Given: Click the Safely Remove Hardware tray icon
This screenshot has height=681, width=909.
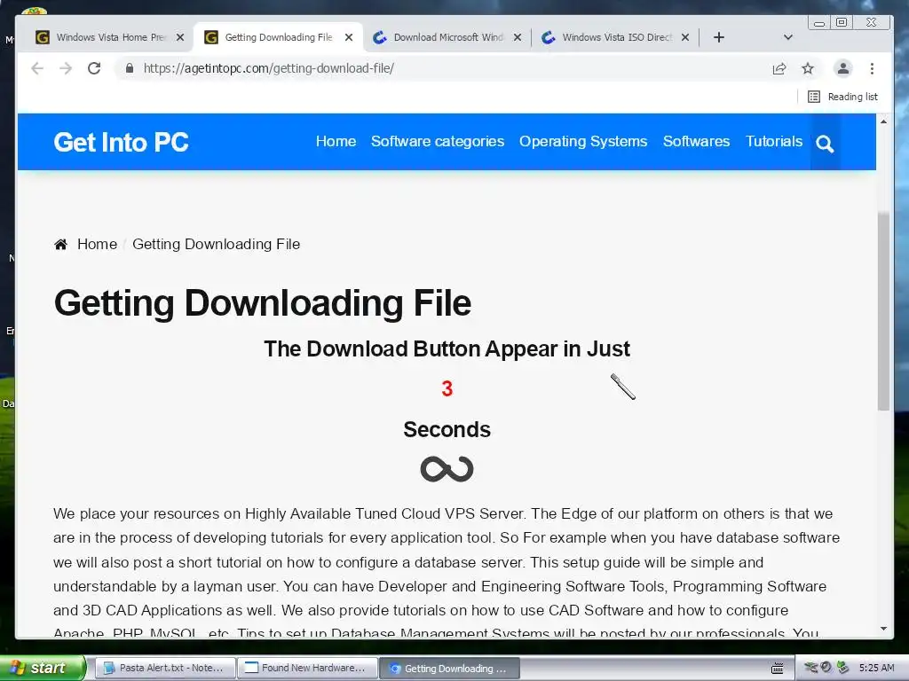Looking at the screenshot, I should coord(843,668).
